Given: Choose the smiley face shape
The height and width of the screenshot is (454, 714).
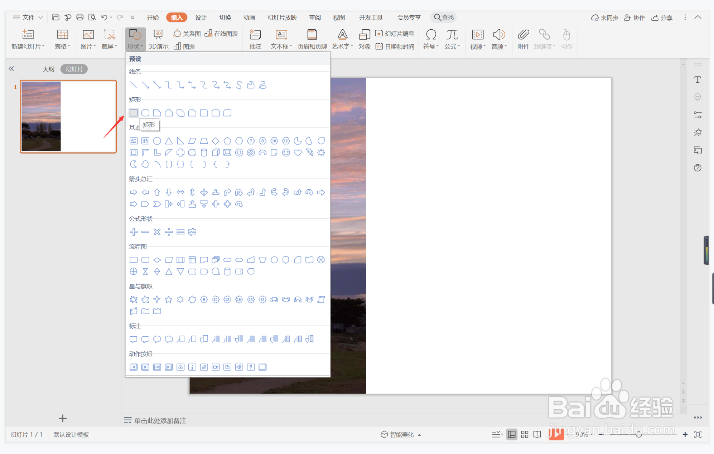Looking at the screenshot, I should tap(286, 153).
